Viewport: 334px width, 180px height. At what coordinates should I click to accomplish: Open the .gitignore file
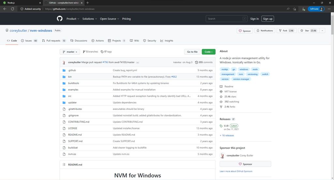coord(73,115)
